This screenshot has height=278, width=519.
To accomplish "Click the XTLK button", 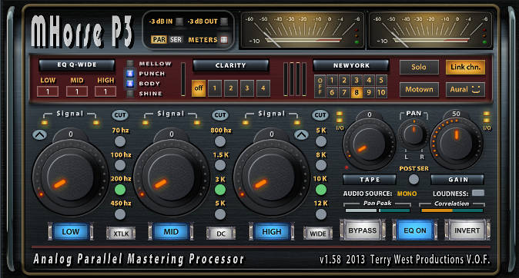I will click(x=121, y=233).
